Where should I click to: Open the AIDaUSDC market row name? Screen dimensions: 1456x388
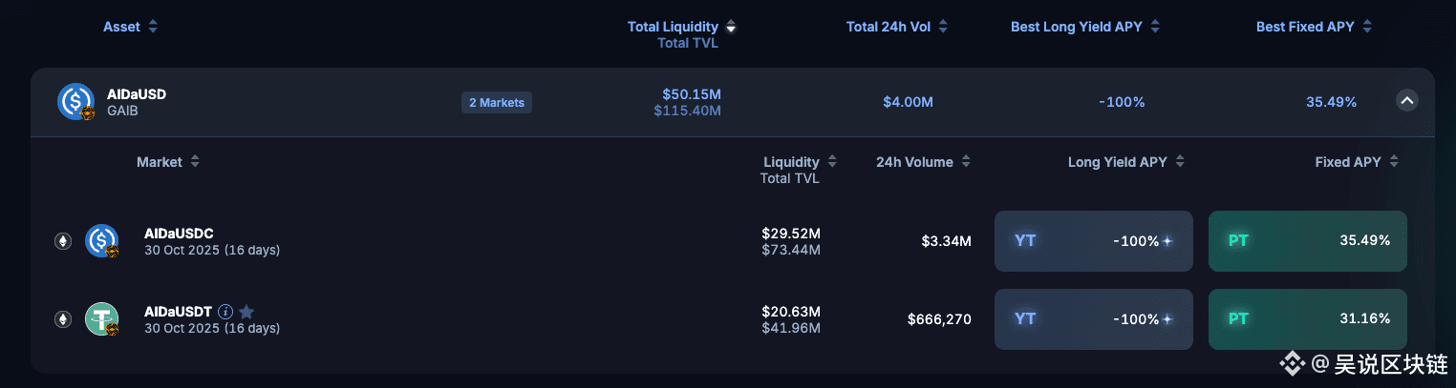point(179,234)
